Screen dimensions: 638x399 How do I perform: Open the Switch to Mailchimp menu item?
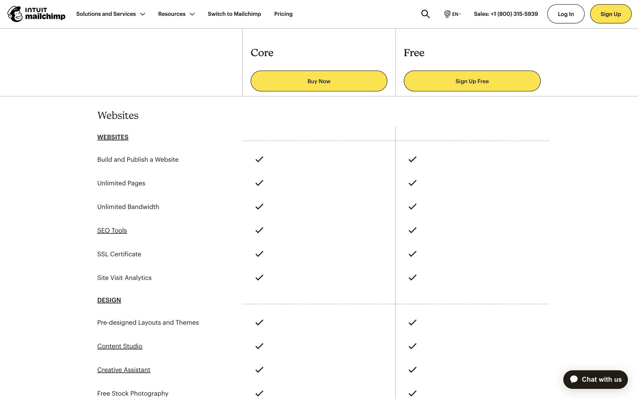[x=234, y=14]
